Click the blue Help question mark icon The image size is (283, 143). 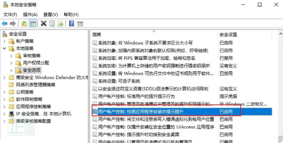point(72,23)
